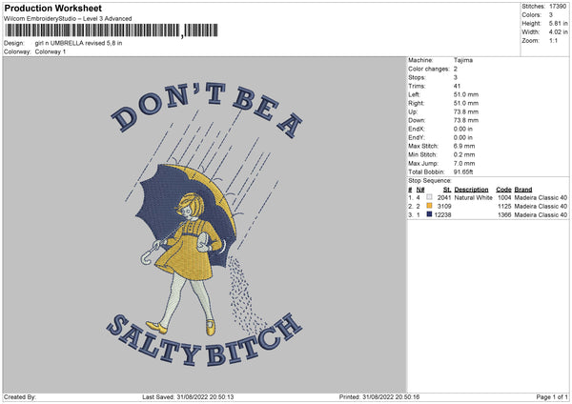Click design name 'girl n UMBRELLA revised 5,8 in'
Viewport: 572px width, 404px height.
coord(78,43)
